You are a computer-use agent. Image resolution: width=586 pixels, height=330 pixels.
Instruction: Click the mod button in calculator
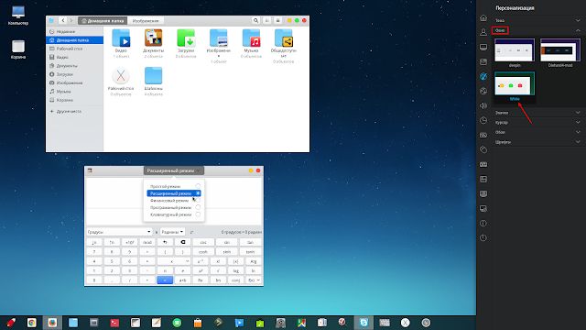[147, 242]
